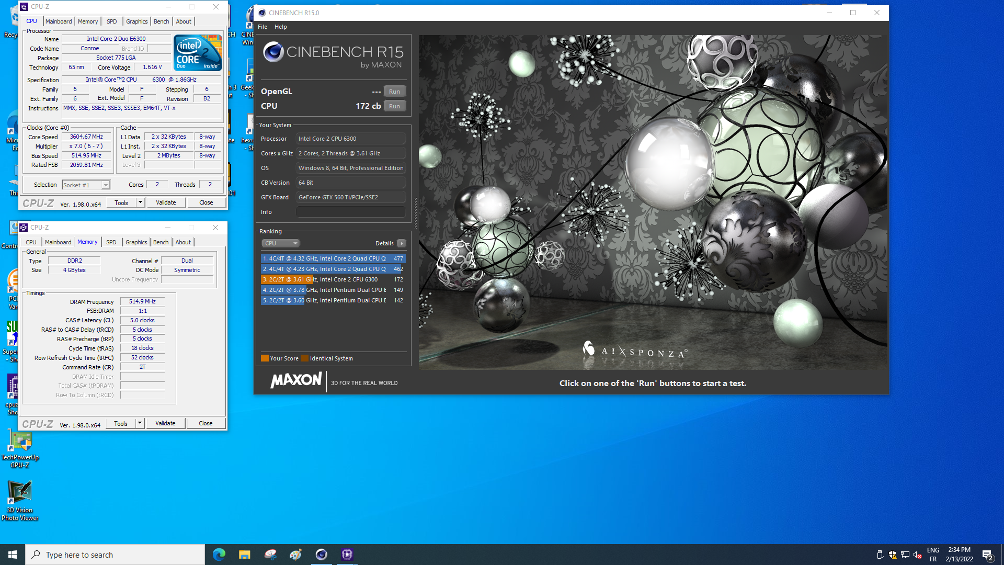Expand ranking Details with the arrow button
The height and width of the screenshot is (565, 1004).
click(402, 243)
